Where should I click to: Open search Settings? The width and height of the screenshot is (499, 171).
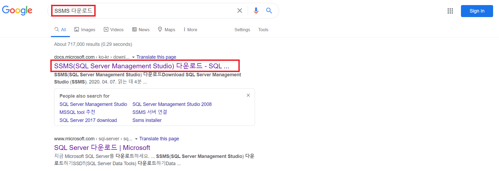click(x=242, y=30)
